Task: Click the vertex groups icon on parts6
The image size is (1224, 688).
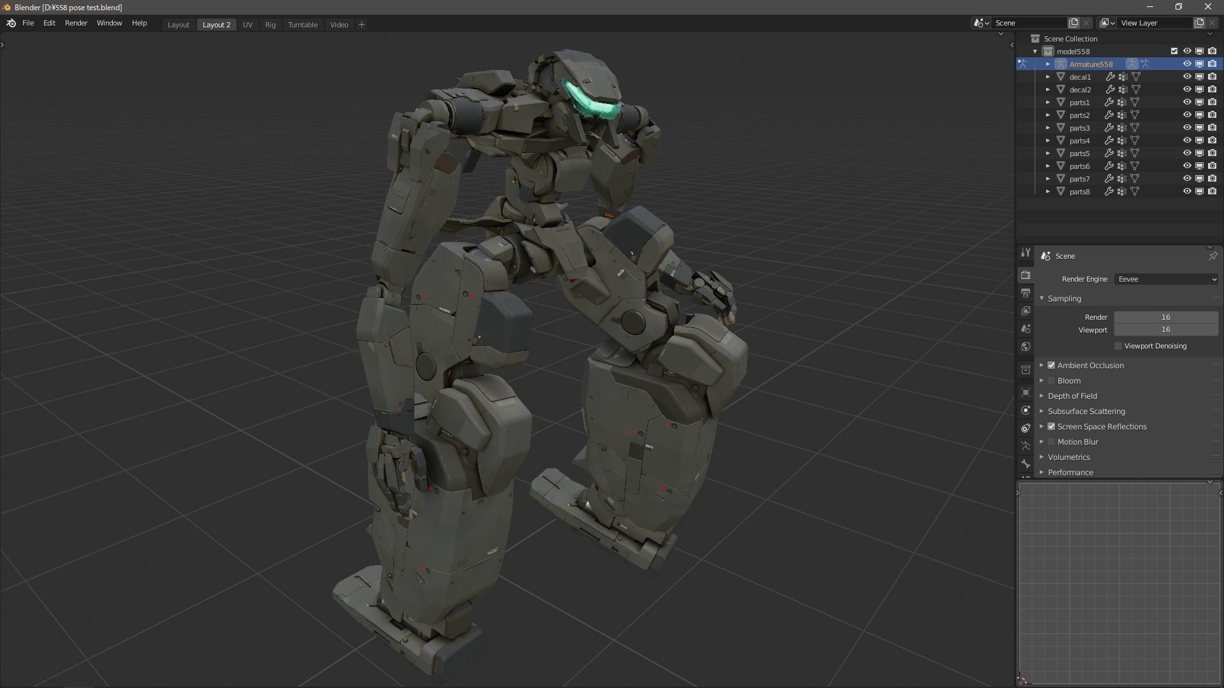Action: point(1123,166)
